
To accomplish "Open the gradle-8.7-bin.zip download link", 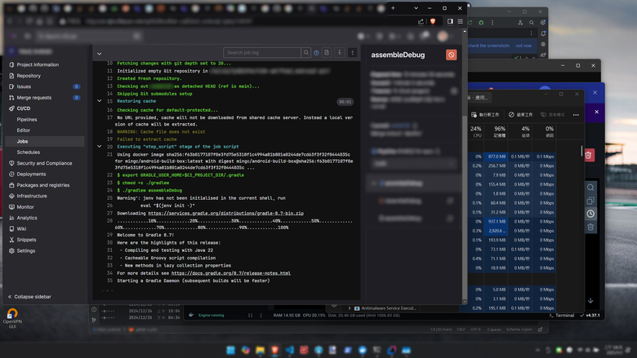I will coord(225,214).
